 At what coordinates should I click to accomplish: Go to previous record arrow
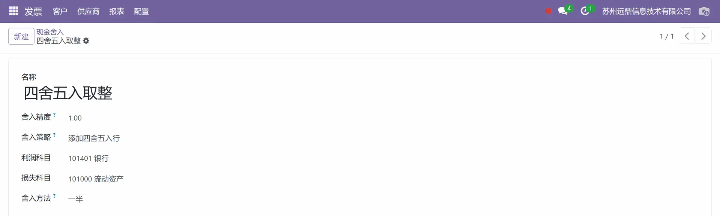(687, 36)
